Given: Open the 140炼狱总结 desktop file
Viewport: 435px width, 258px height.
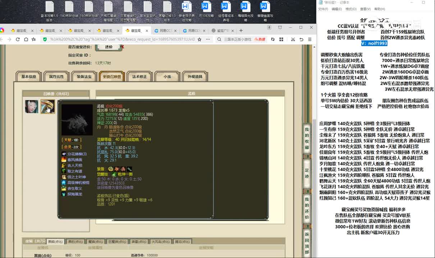Looking at the screenshot, I should [x=69, y=10].
